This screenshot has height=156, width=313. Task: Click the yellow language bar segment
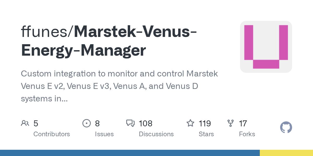coord(286,153)
